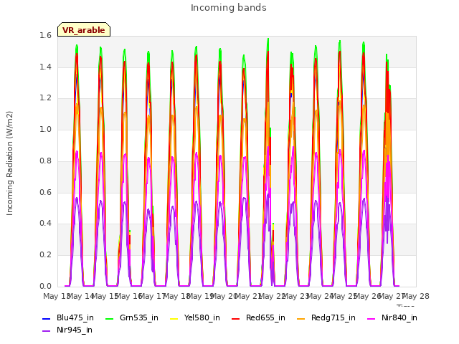This screenshot has width=459, height=344.
Task: Click the 1.6 y-axis tick label
Action: click(45, 35)
